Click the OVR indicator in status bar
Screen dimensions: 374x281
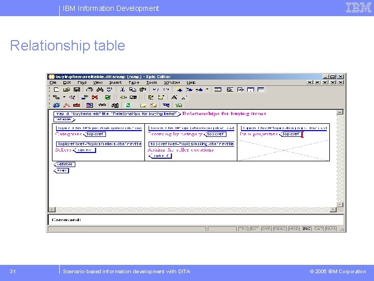(x=266, y=229)
